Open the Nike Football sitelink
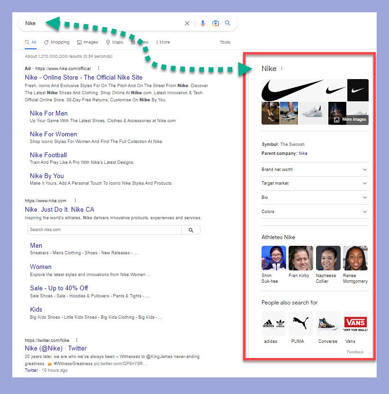Viewport: 389px width, 394px height. click(x=48, y=155)
